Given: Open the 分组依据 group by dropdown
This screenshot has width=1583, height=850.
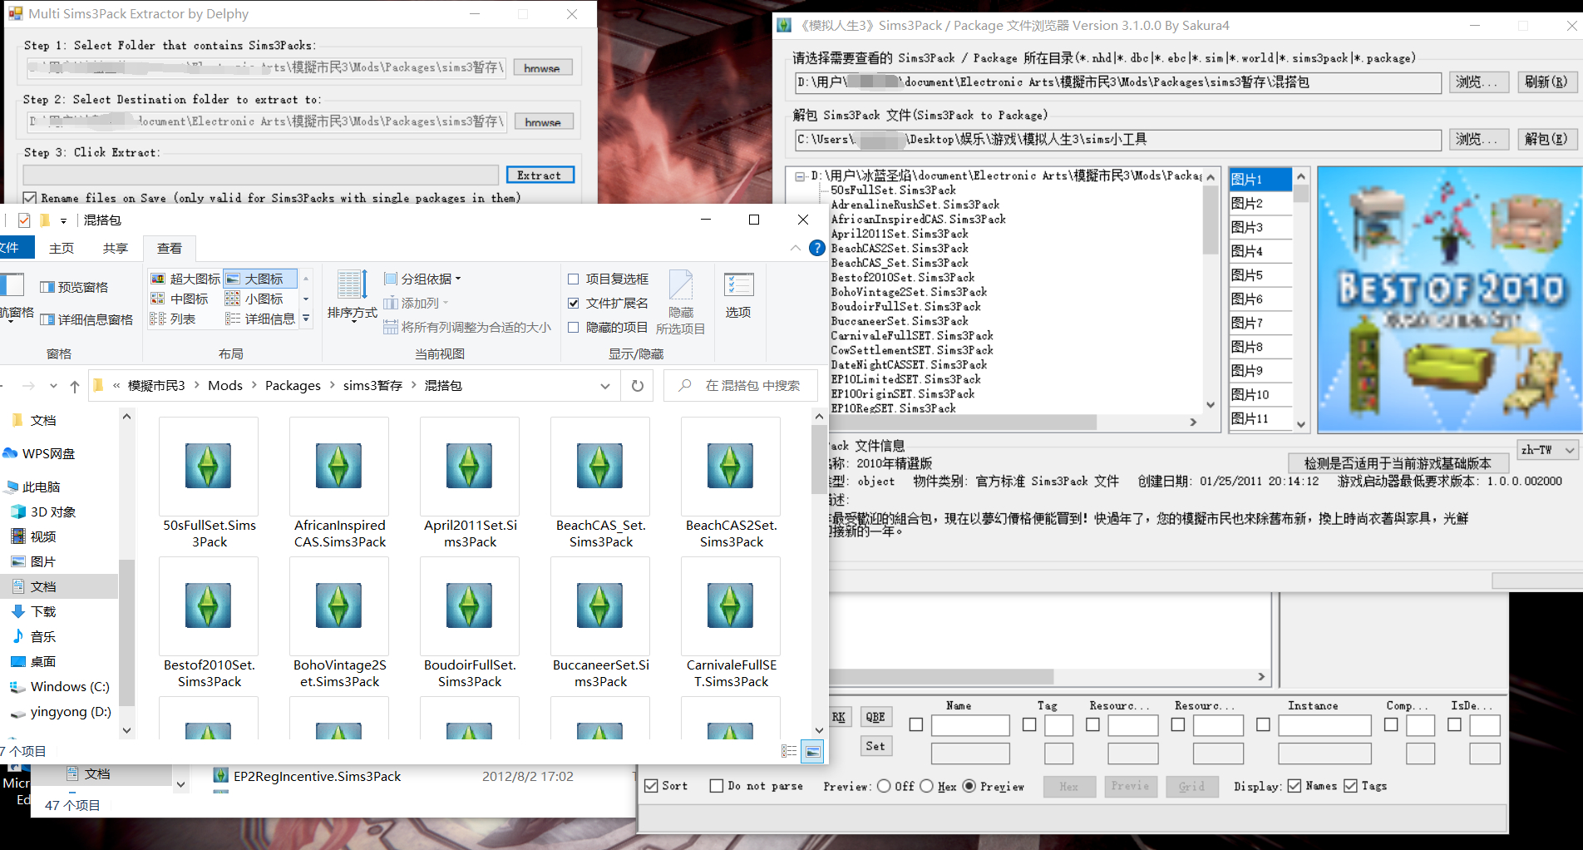Looking at the screenshot, I should click(x=422, y=279).
